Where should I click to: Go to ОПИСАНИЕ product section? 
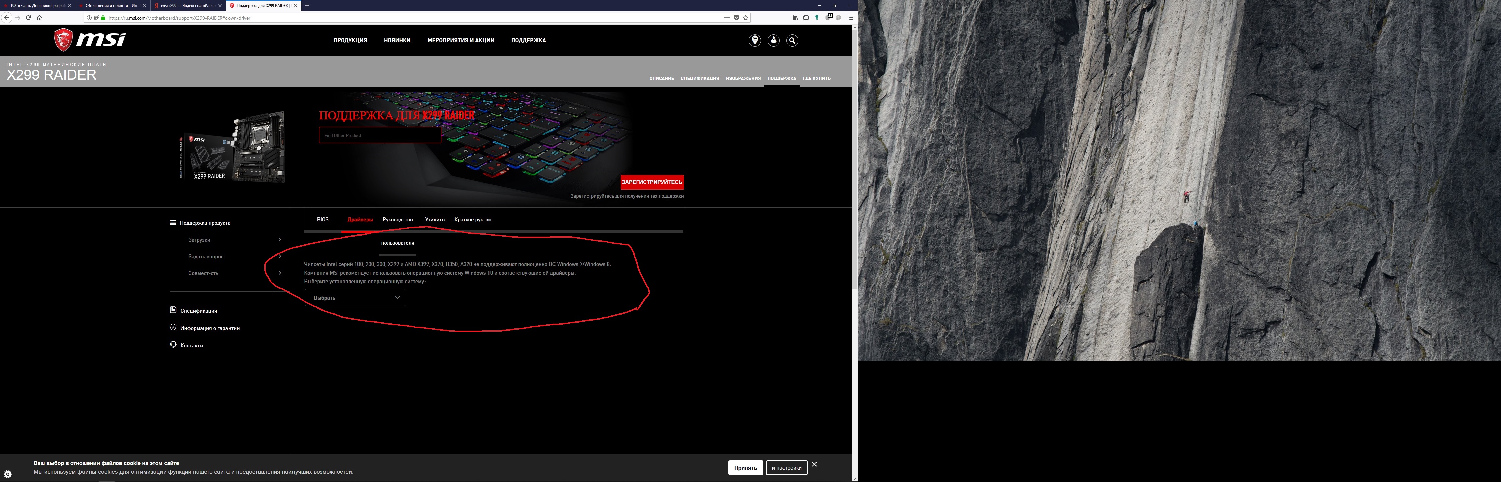tap(661, 78)
